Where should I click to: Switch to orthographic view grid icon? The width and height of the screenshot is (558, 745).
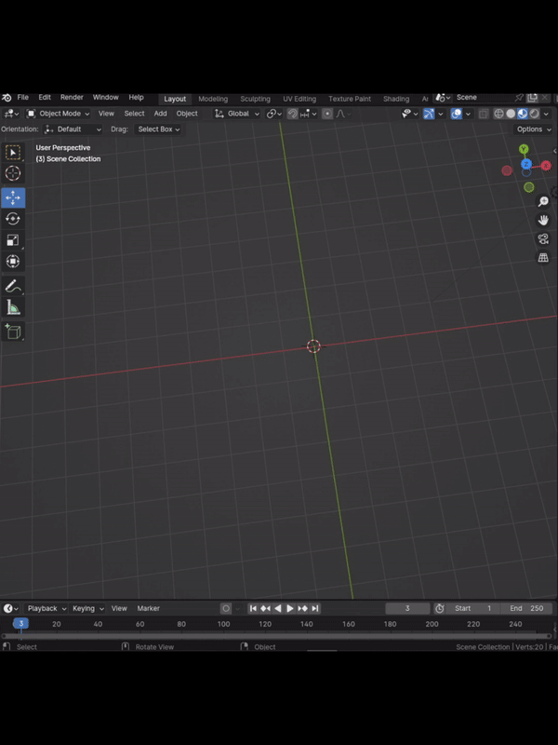point(543,258)
